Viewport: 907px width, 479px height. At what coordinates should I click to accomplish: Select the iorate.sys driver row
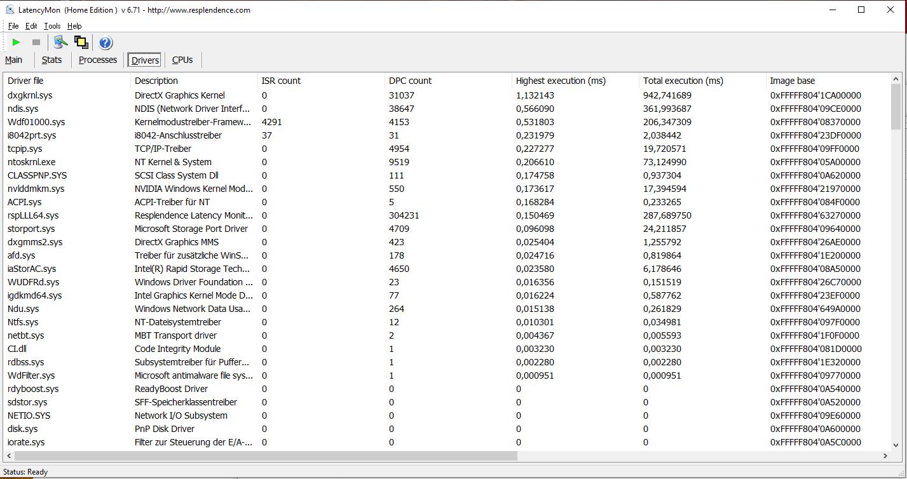tap(447, 442)
